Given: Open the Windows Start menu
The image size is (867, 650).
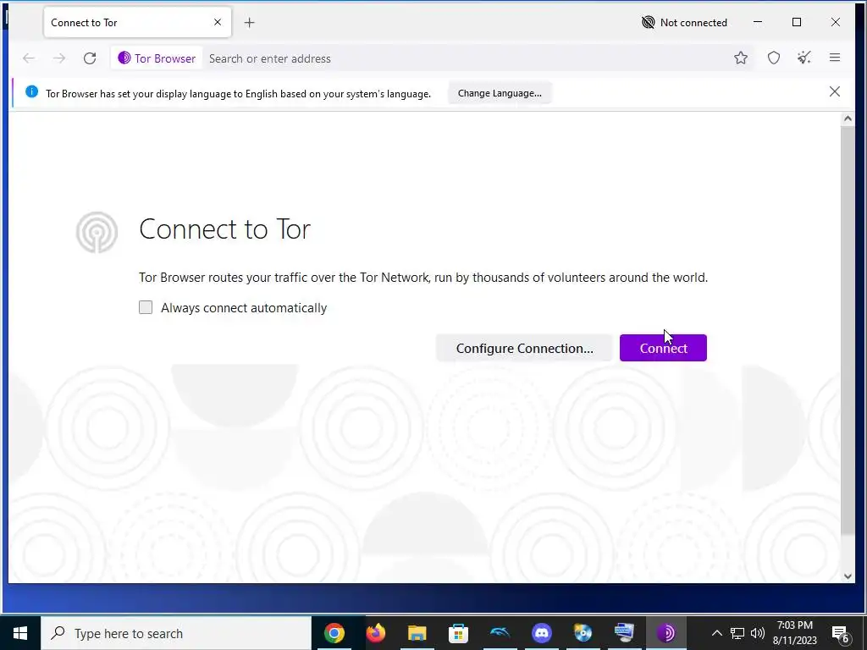Looking at the screenshot, I should 20,633.
